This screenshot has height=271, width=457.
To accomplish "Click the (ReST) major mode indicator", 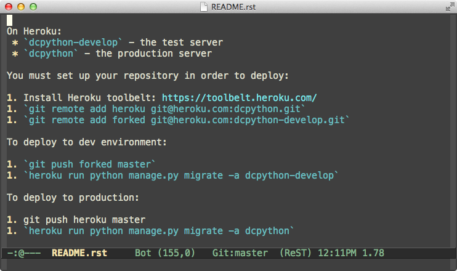I will [x=295, y=253].
